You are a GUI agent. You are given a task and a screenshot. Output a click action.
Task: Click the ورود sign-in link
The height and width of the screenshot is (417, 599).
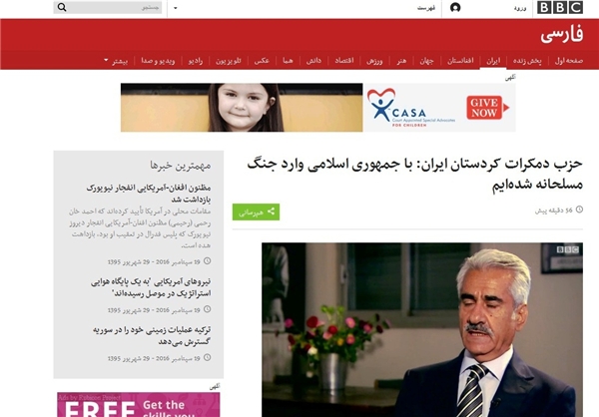point(520,8)
